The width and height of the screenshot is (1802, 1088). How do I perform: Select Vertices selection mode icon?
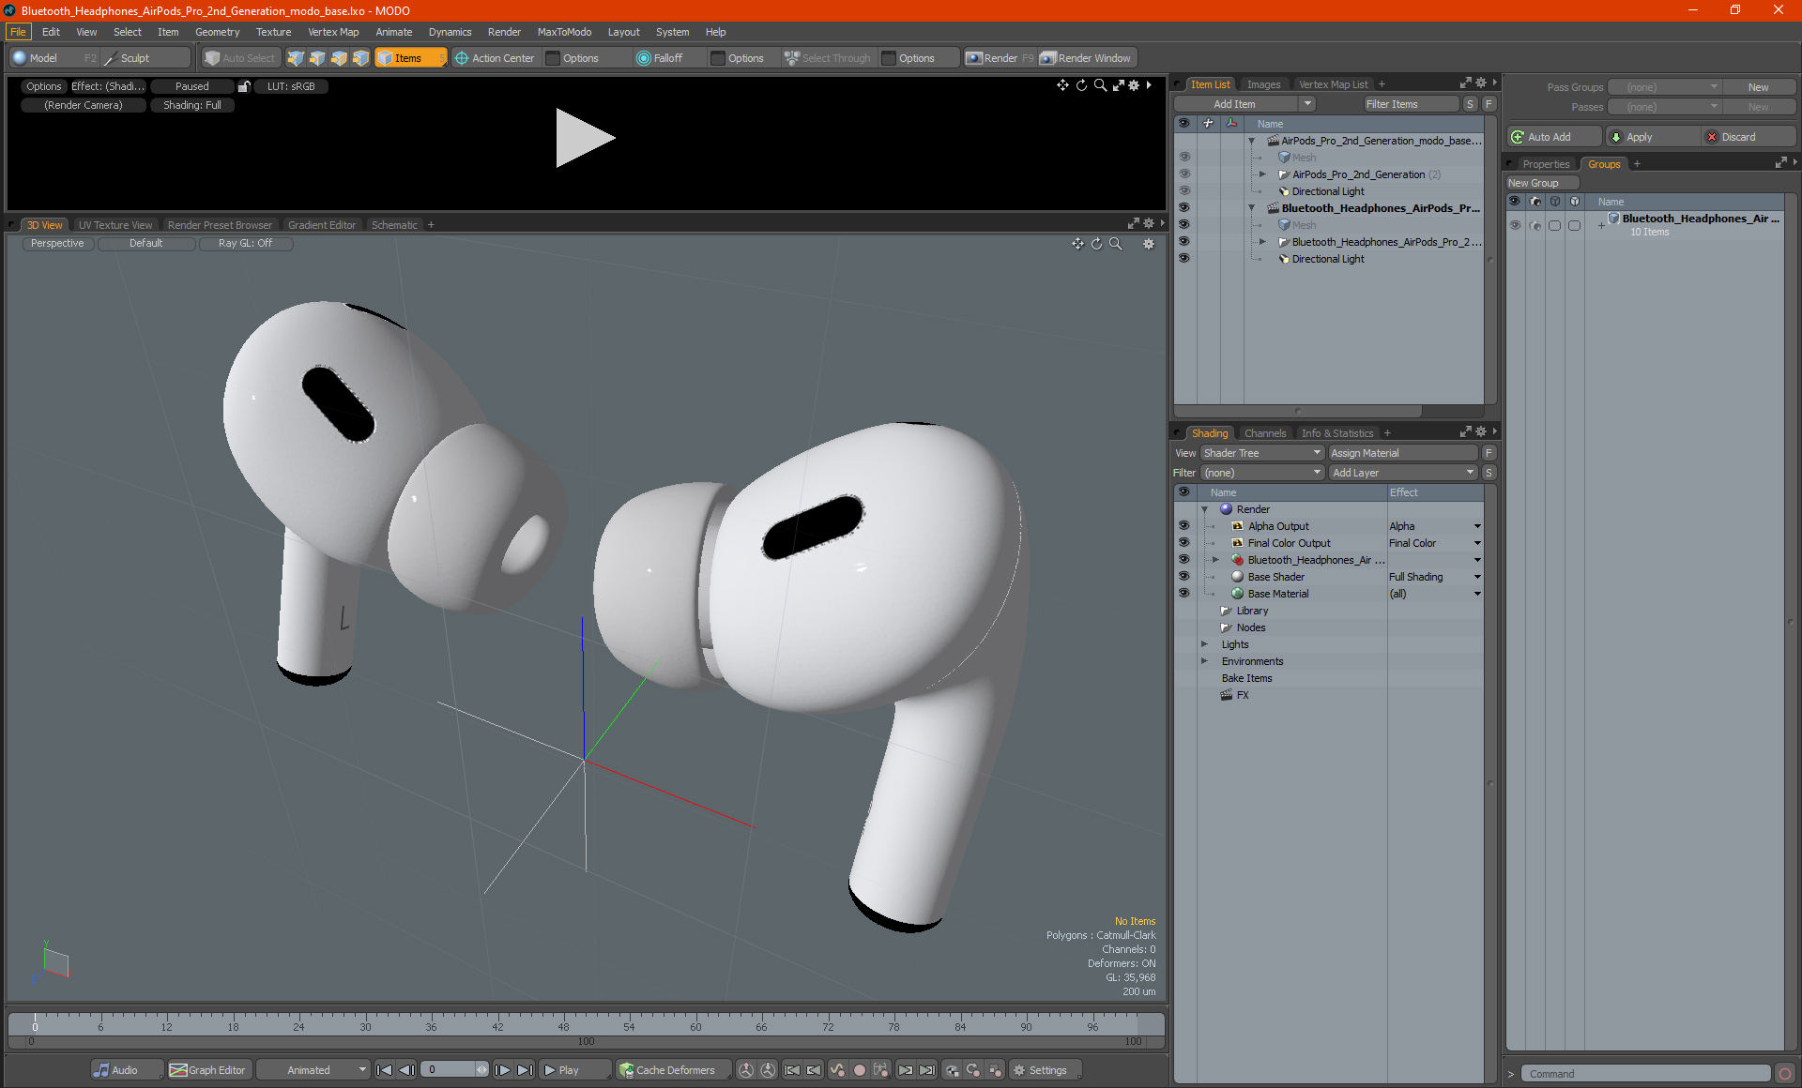296,58
